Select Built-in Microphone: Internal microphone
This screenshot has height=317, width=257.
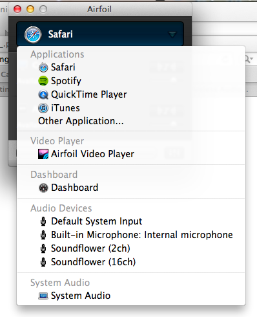[131, 235]
